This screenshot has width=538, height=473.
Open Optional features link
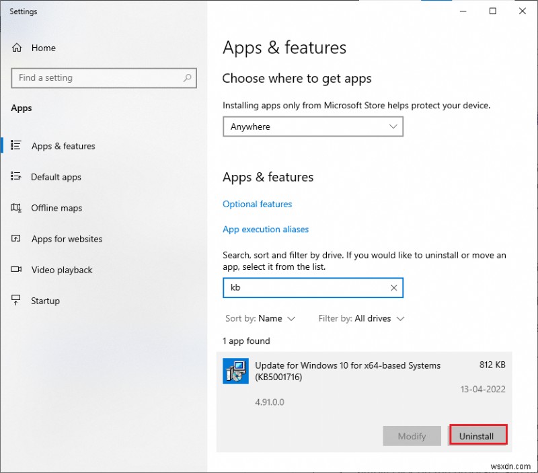click(257, 204)
